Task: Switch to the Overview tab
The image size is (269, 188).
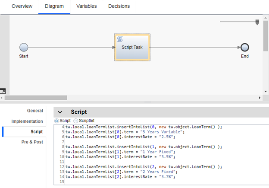Action: (x=22, y=6)
